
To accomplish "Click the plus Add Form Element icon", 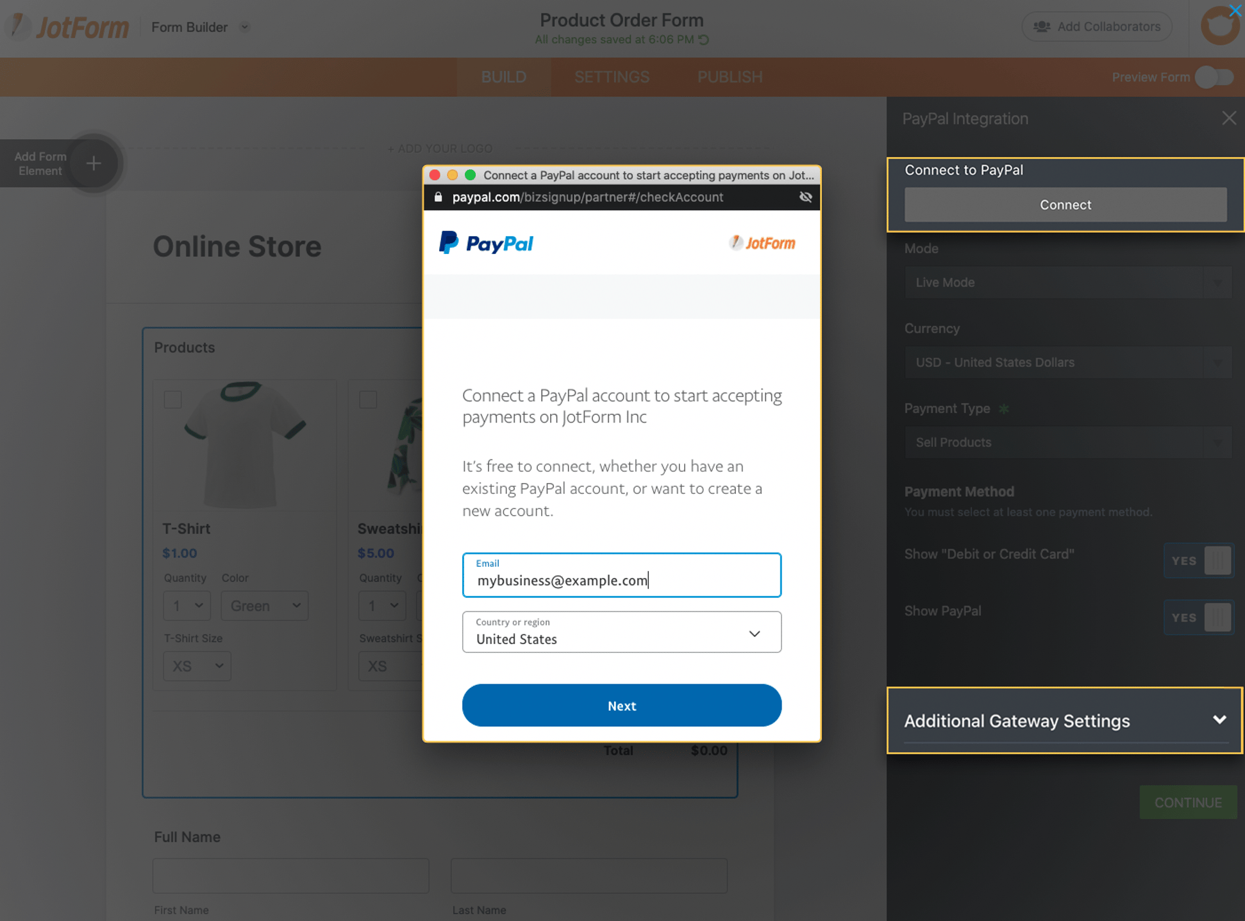I will click(94, 164).
